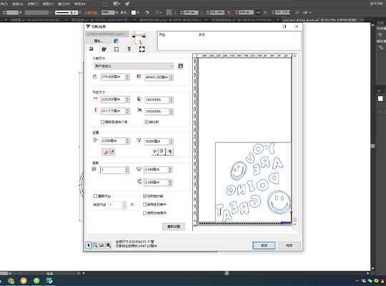The image size is (386, 286).
Task: Open the Effect menu in Illustrator
Action: coord(33,4)
